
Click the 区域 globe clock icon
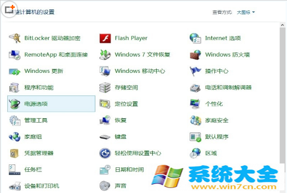click(x=196, y=153)
